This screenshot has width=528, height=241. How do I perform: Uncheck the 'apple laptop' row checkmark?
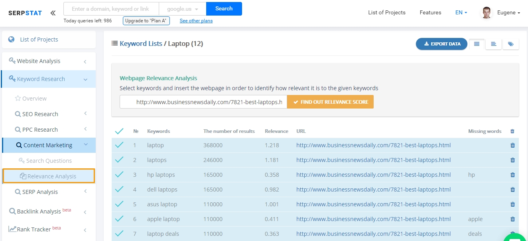tap(119, 219)
